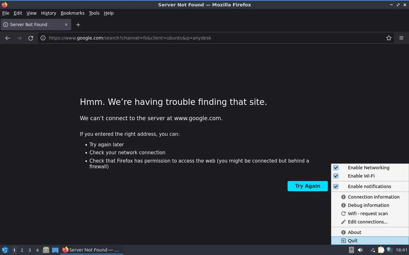Choose About in network menu

(370, 232)
